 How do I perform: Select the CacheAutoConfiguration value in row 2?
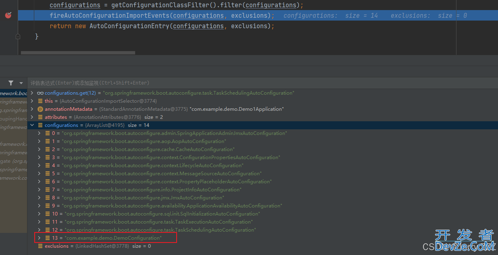[x=148, y=149]
